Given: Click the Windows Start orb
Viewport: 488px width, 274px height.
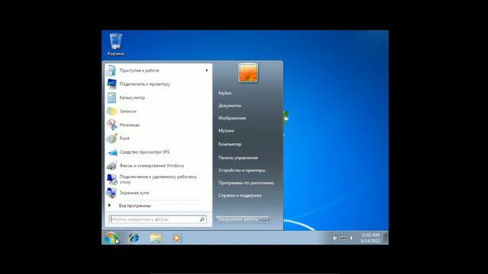Looking at the screenshot, I should pos(111,238).
